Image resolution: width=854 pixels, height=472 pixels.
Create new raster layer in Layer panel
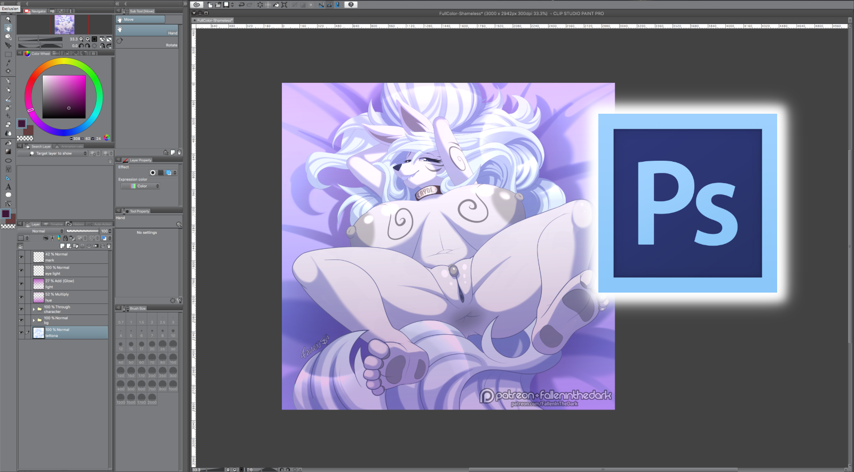[62, 246]
